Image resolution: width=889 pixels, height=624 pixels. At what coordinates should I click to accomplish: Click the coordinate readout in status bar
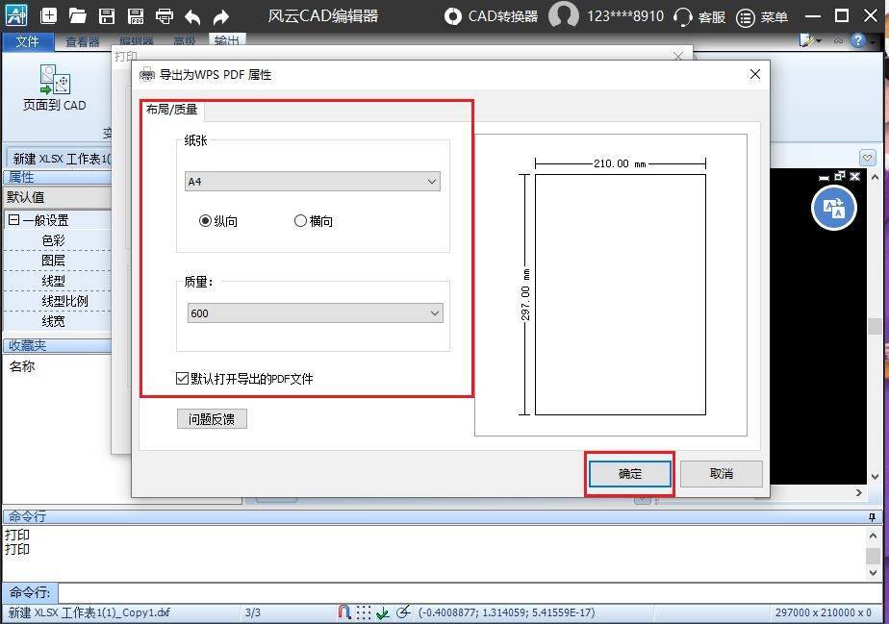tap(506, 612)
